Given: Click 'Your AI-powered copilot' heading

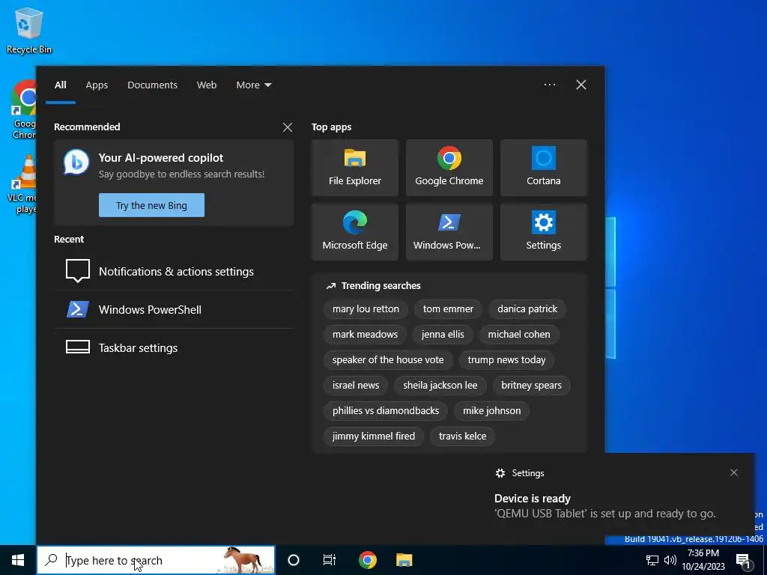Looking at the screenshot, I should 161,158.
